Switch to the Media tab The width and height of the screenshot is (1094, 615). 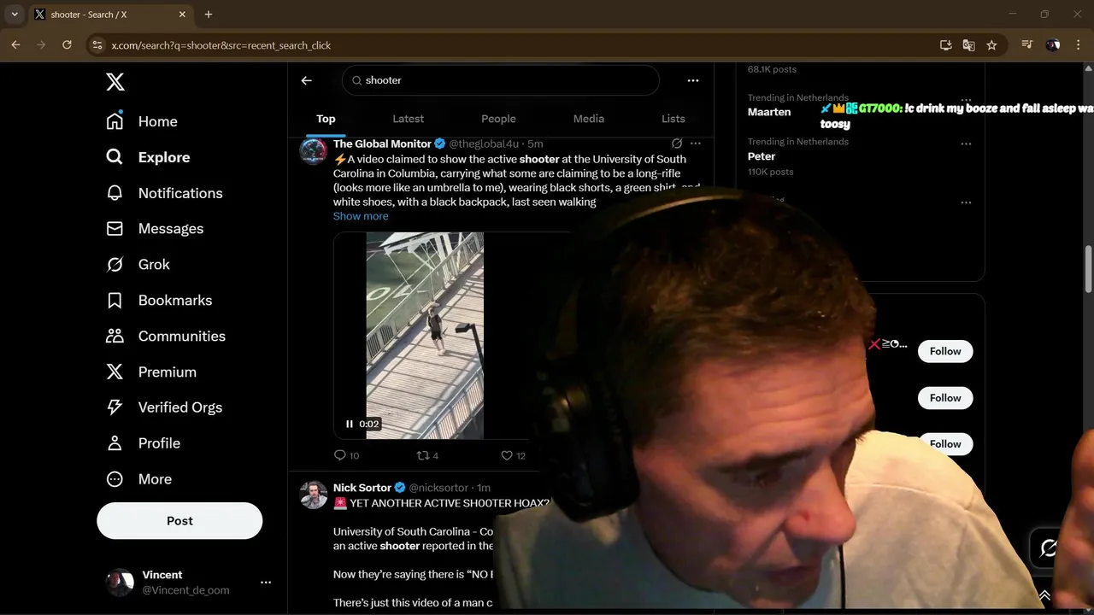click(589, 119)
